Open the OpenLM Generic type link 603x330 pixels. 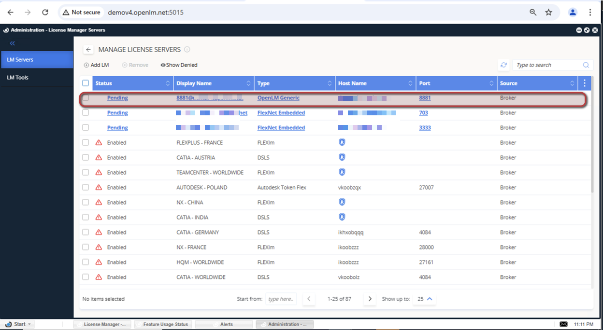click(278, 98)
